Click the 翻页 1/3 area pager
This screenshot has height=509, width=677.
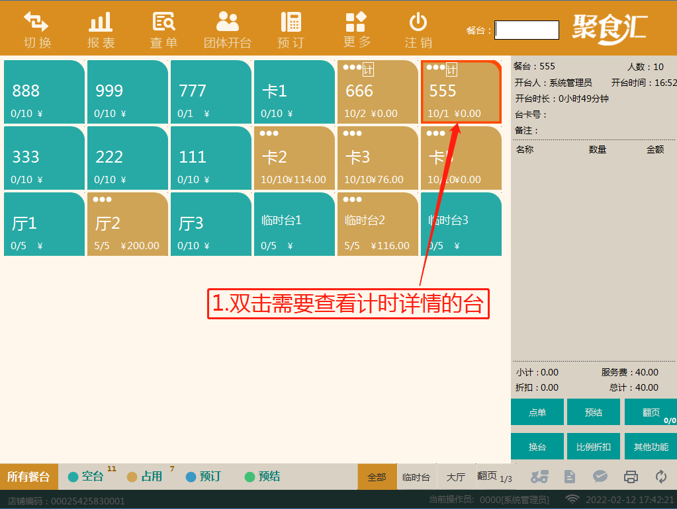495,477
